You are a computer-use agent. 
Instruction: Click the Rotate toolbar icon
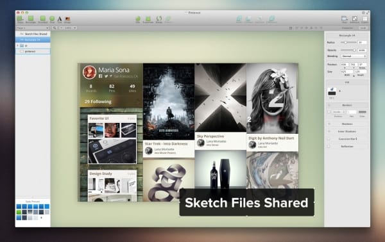click(159, 19)
